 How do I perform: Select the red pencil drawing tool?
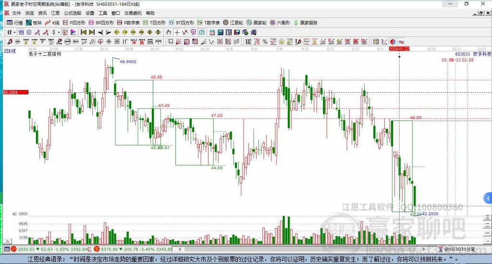click(x=10, y=41)
